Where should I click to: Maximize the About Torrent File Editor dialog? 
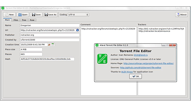pos(167,45)
